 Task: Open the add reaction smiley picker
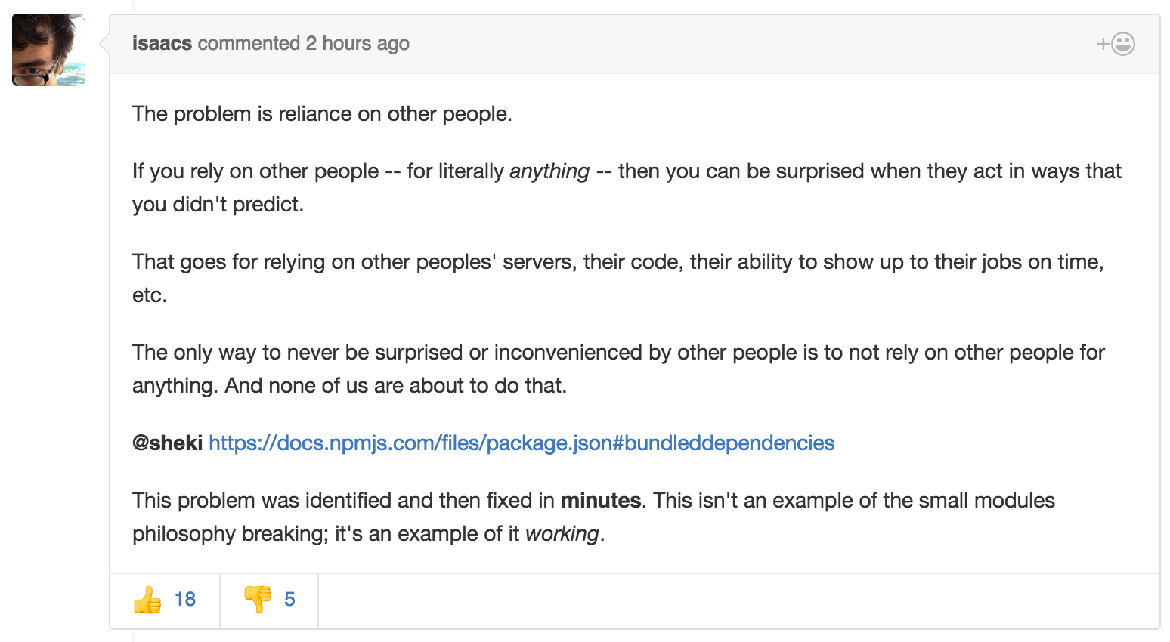pyautogui.click(x=1116, y=44)
